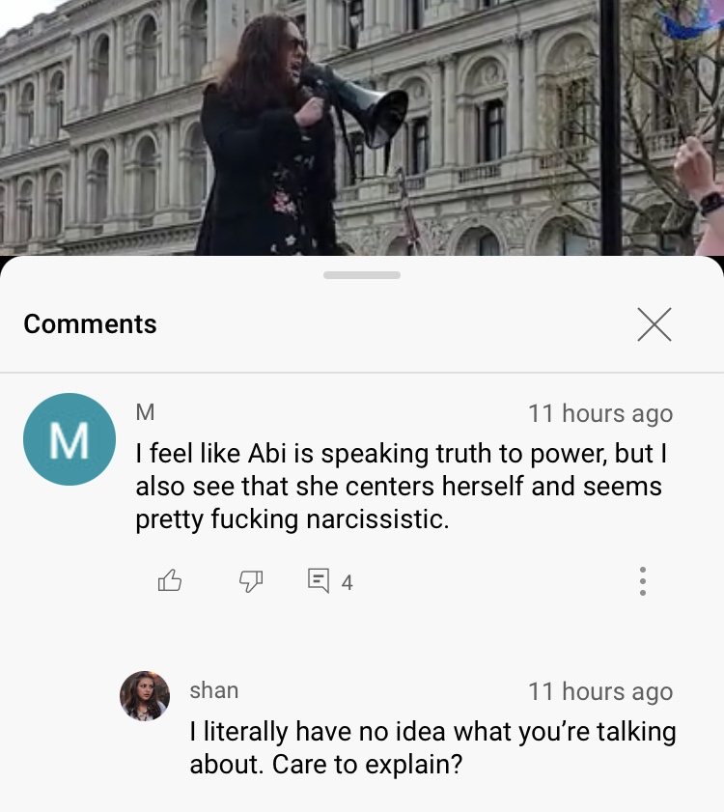Close the Comments panel with the X
This screenshot has height=812, width=724.
[x=654, y=324]
